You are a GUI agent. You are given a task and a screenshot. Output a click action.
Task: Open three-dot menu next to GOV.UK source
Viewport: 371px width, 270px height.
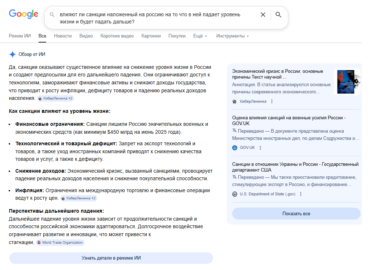(x=260, y=148)
